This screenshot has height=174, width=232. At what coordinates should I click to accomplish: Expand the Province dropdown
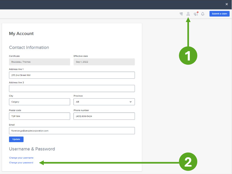point(104,102)
